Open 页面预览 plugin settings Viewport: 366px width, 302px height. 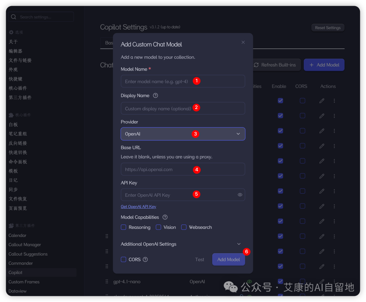click(18, 208)
